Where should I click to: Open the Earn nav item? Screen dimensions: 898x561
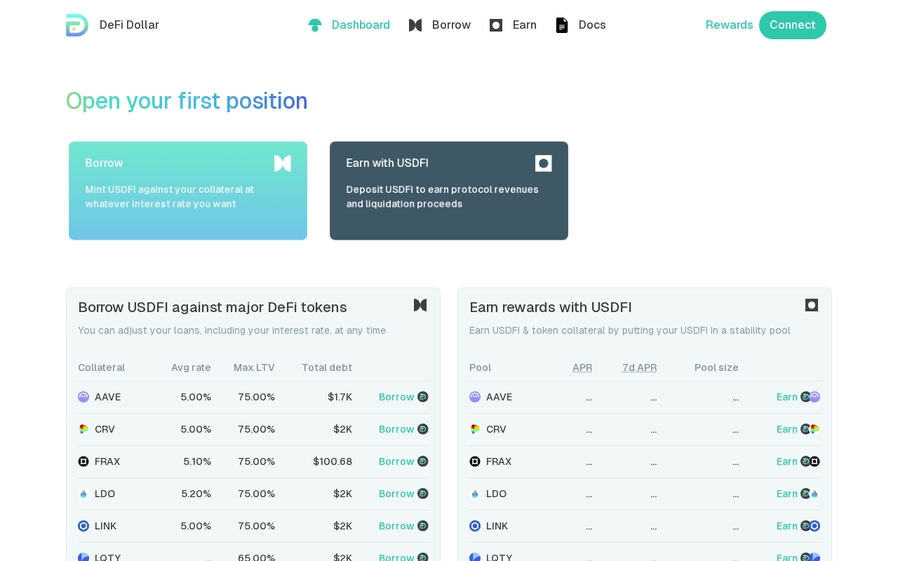click(x=514, y=25)
